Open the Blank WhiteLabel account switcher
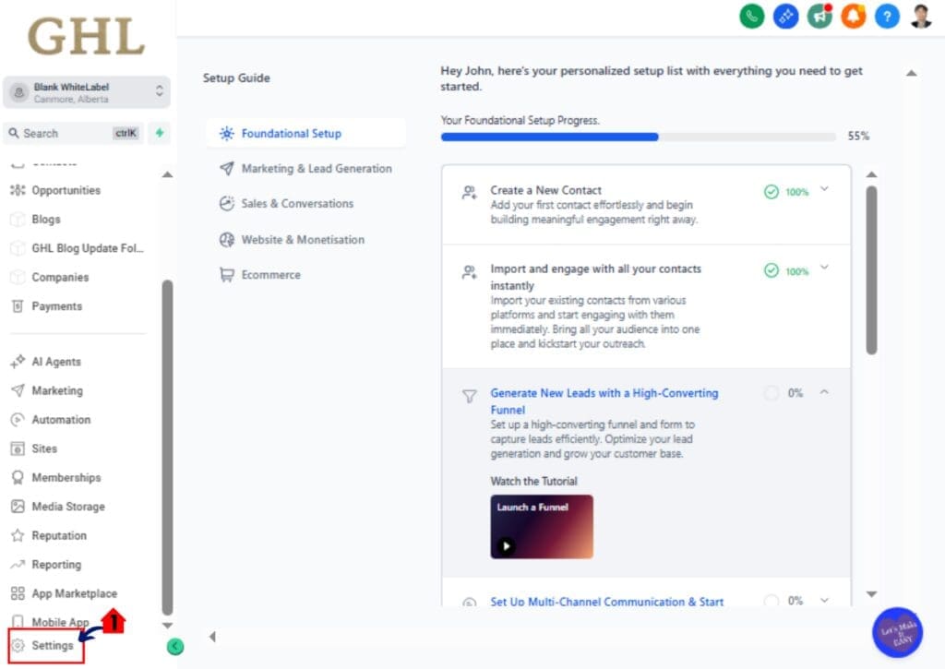945x669 pixels. (87, 92)
